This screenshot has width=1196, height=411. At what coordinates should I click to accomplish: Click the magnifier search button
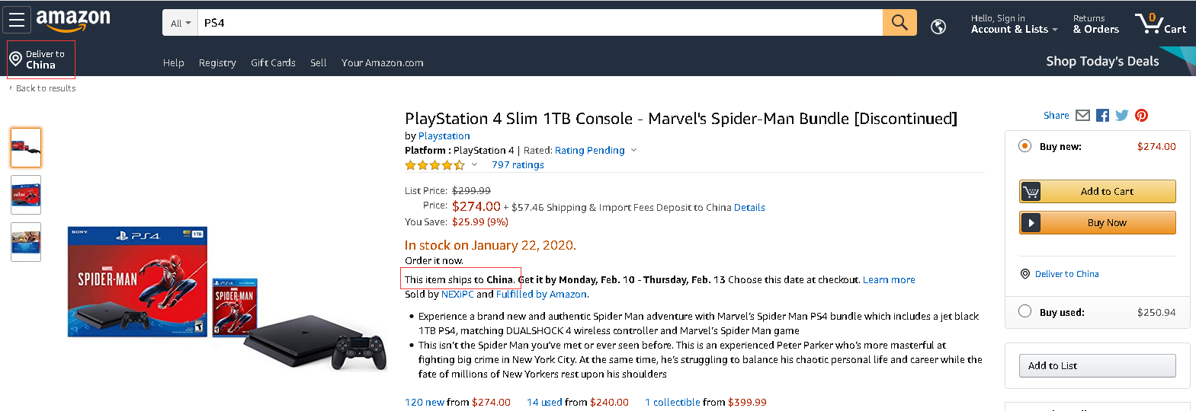pos(899,23)
